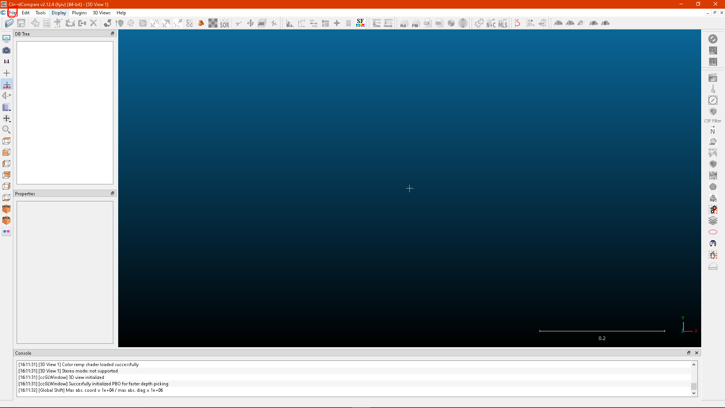725x408 pixels.
Task: Float the DB Tree panel
Action: 112,34
